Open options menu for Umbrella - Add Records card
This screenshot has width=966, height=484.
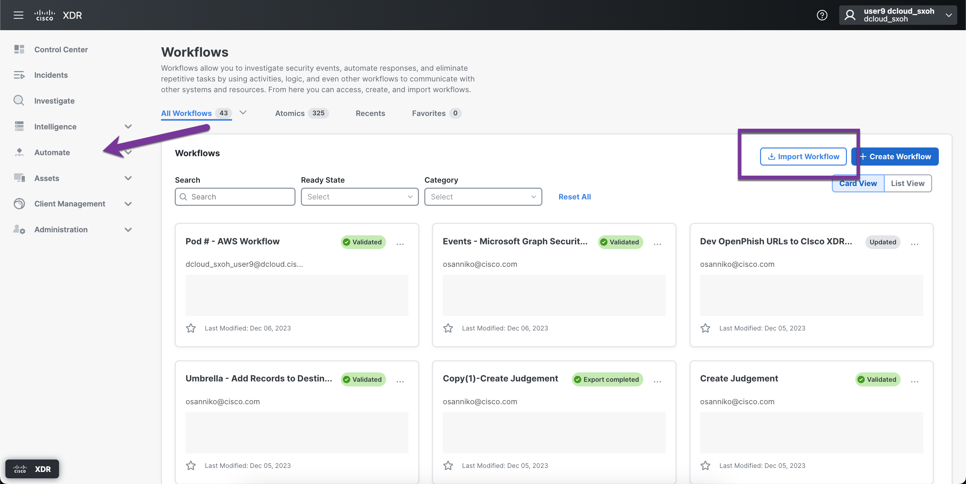(x=400, y=381)
